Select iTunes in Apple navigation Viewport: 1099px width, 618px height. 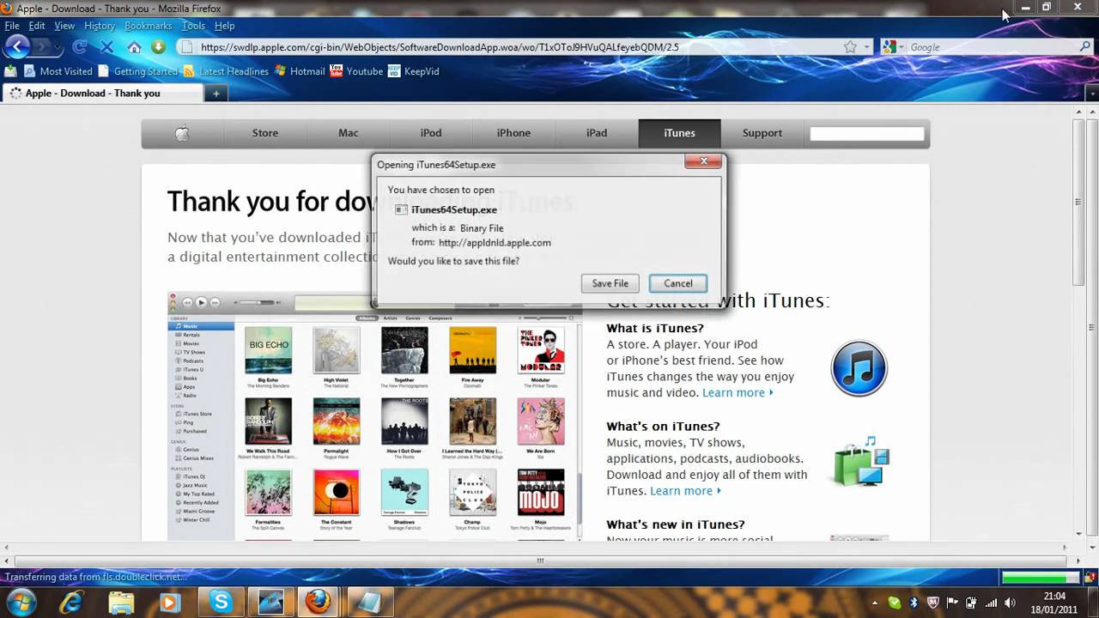point(679,133)
